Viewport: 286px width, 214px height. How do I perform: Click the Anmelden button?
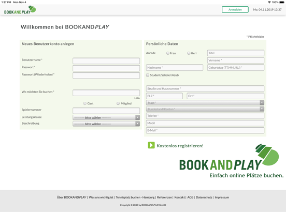tap(235, 10)
